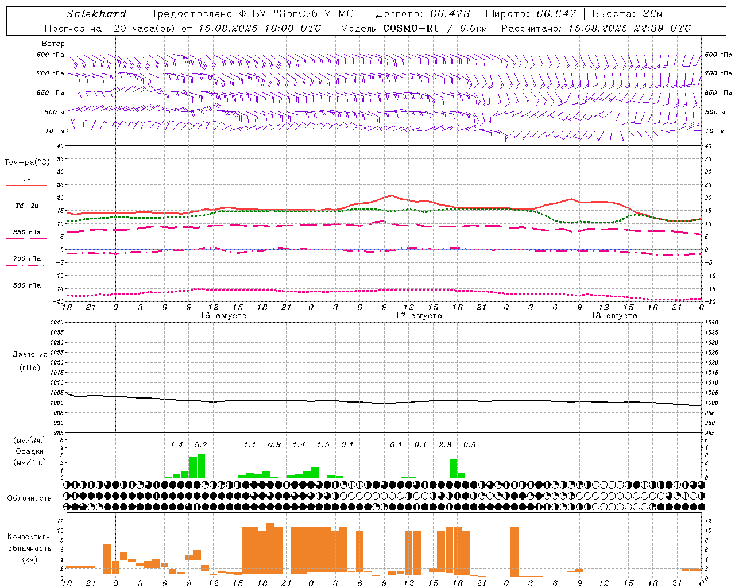
Task: Click the 16 августа date label
Action: tap(223, 316)
